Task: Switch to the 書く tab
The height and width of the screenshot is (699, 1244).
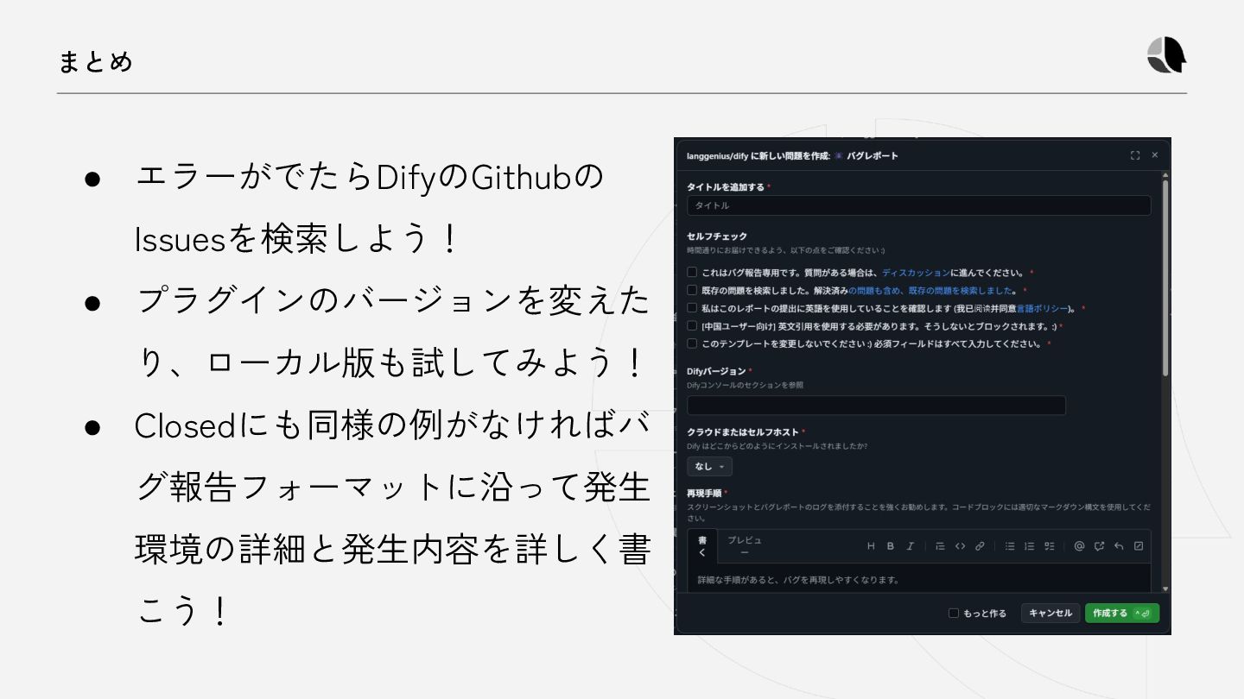Action: coord(702,546)
